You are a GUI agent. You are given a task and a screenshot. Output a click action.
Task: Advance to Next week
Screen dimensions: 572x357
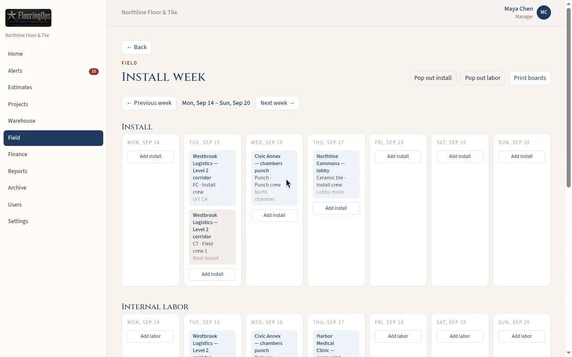pos(278,103)
